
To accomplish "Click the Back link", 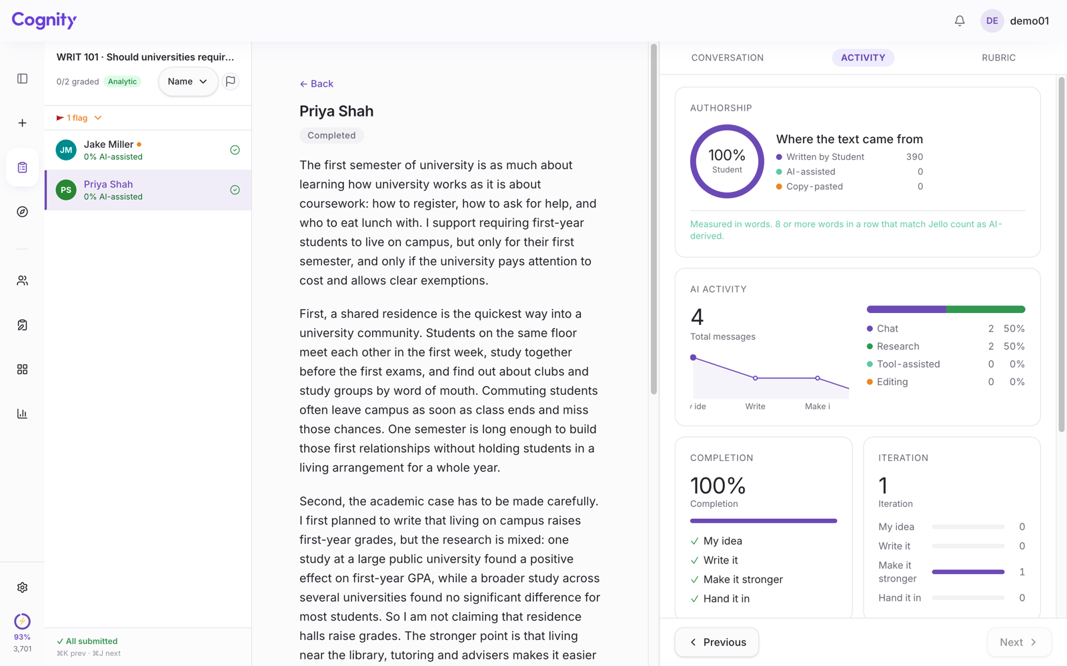I will click(x=316, y=84).
